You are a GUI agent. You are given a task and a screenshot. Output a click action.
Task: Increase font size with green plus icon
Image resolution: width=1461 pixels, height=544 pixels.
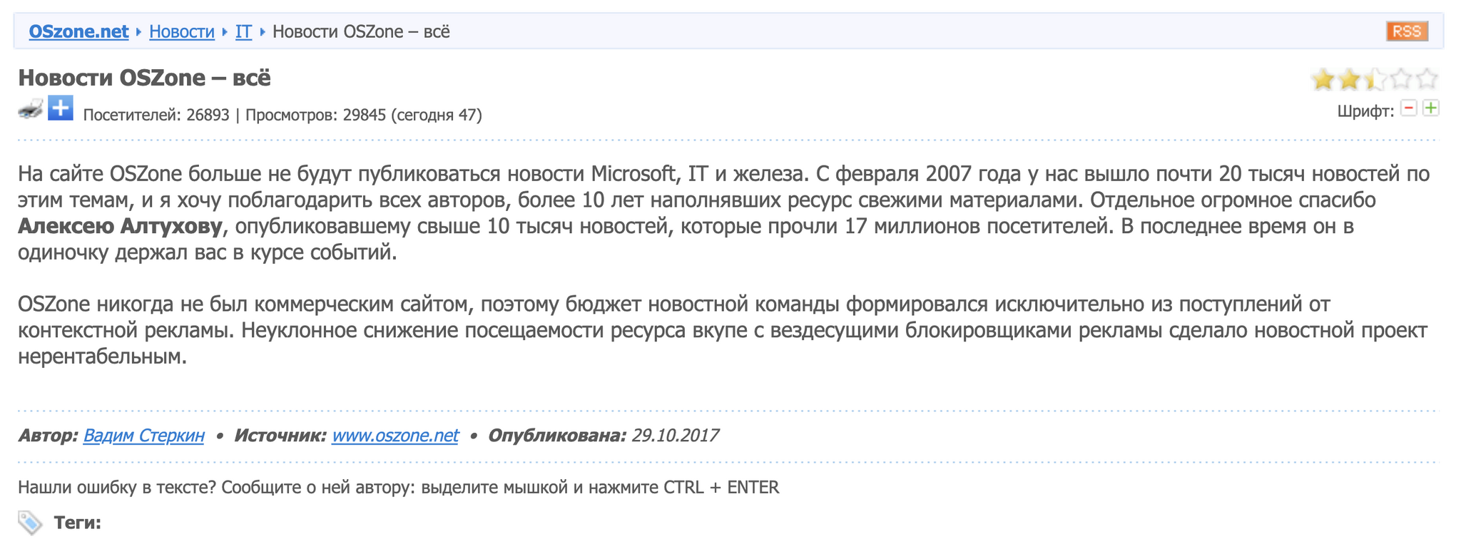pos(1431,108)
